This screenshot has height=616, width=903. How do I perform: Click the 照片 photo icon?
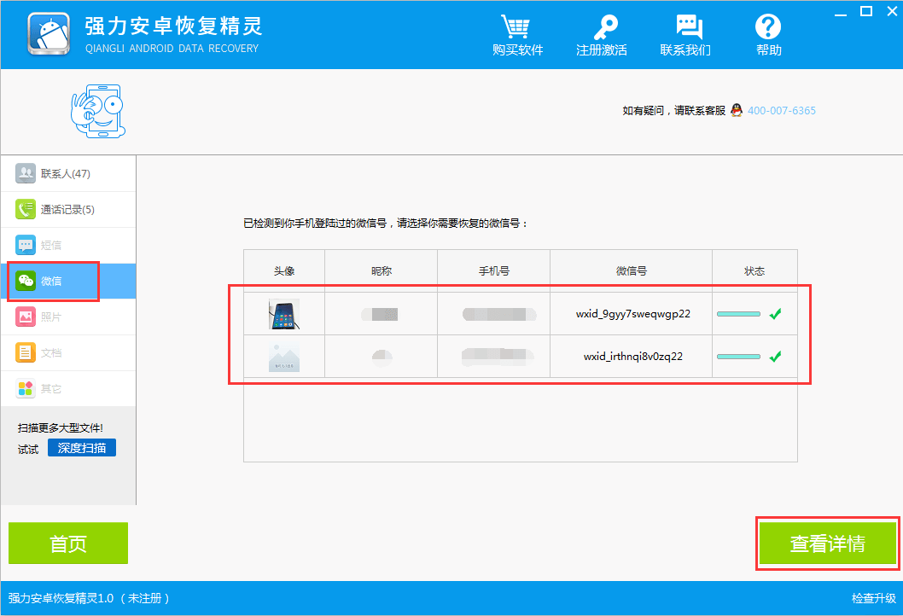(26, 317)
